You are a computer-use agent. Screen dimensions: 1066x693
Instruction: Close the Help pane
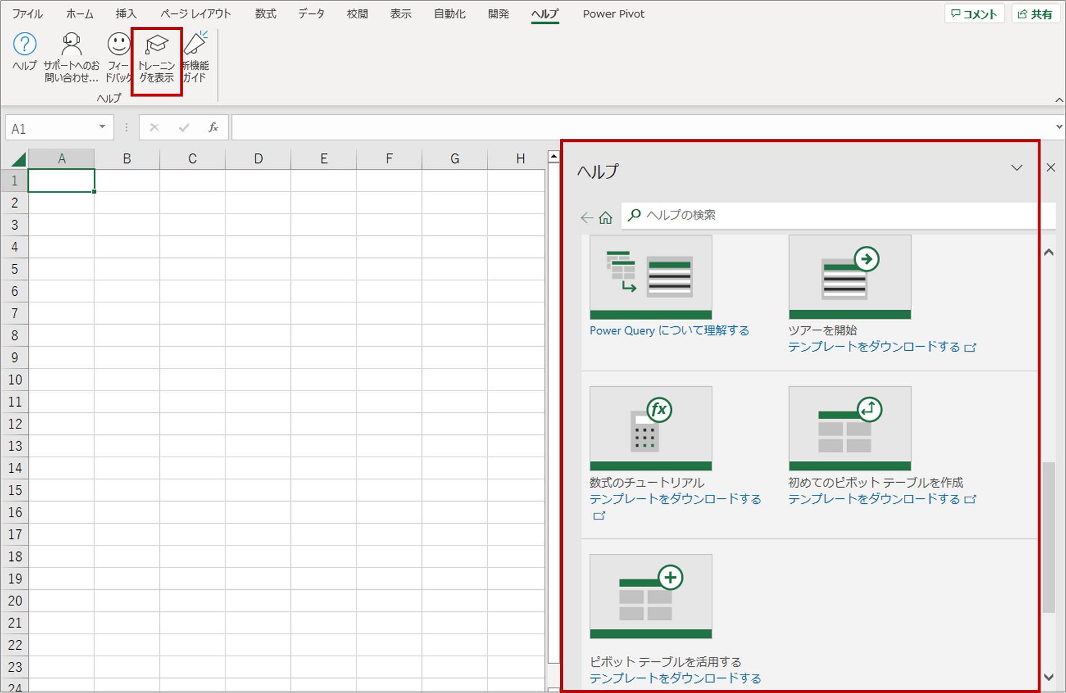(1050, 168)
